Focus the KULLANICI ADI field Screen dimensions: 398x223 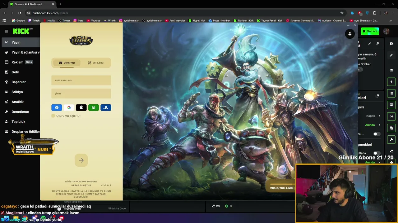point(81,80)
